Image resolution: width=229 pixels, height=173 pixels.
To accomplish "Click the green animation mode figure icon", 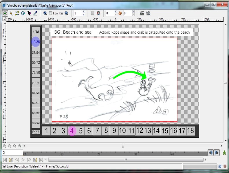I will pyautogui.click(x=224, y=152).
